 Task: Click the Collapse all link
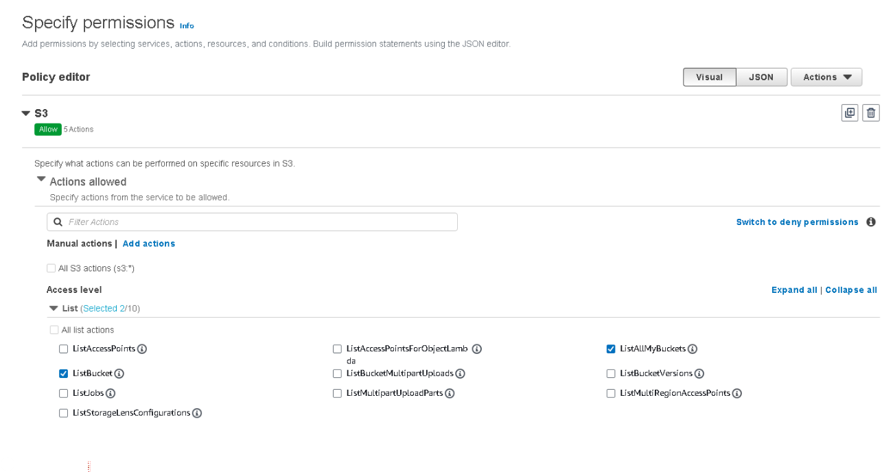click(851, 290)
